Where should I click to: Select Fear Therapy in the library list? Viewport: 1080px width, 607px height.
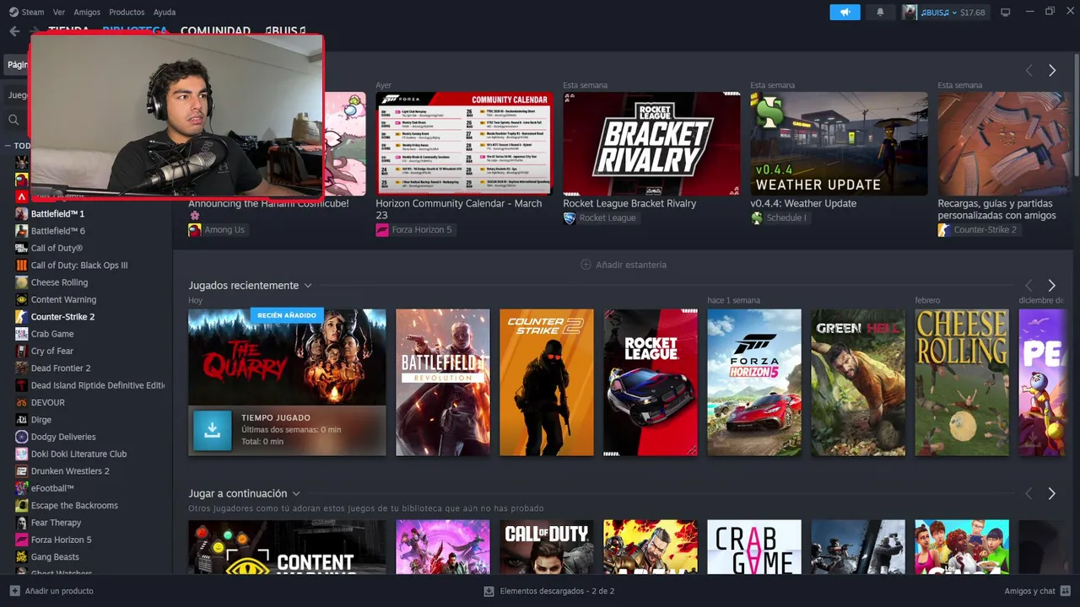[x=56, y=523]
